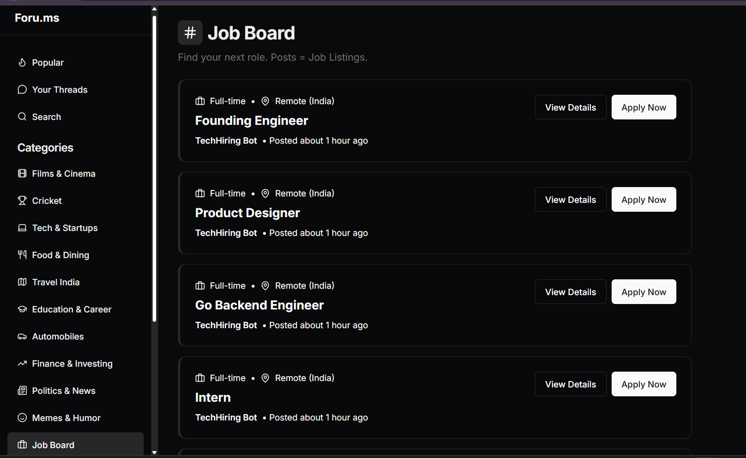The image size is (746, 458).
Task: Click location pin on Intern card
Action: click(x=265, y=378)
